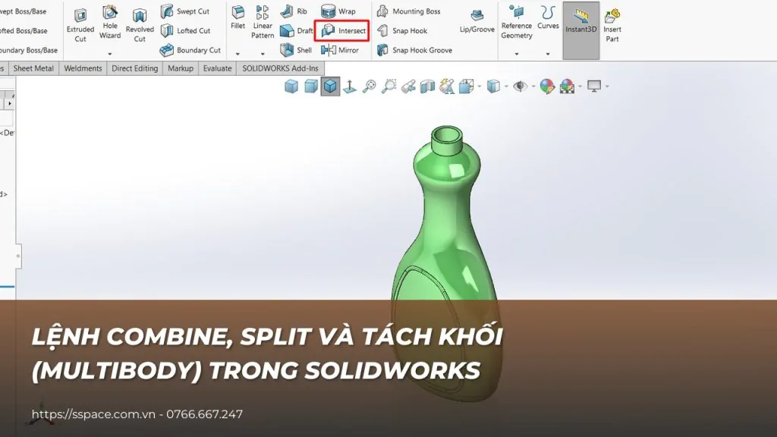Expand the Display Style dropdown arrow

pos(506,86)
